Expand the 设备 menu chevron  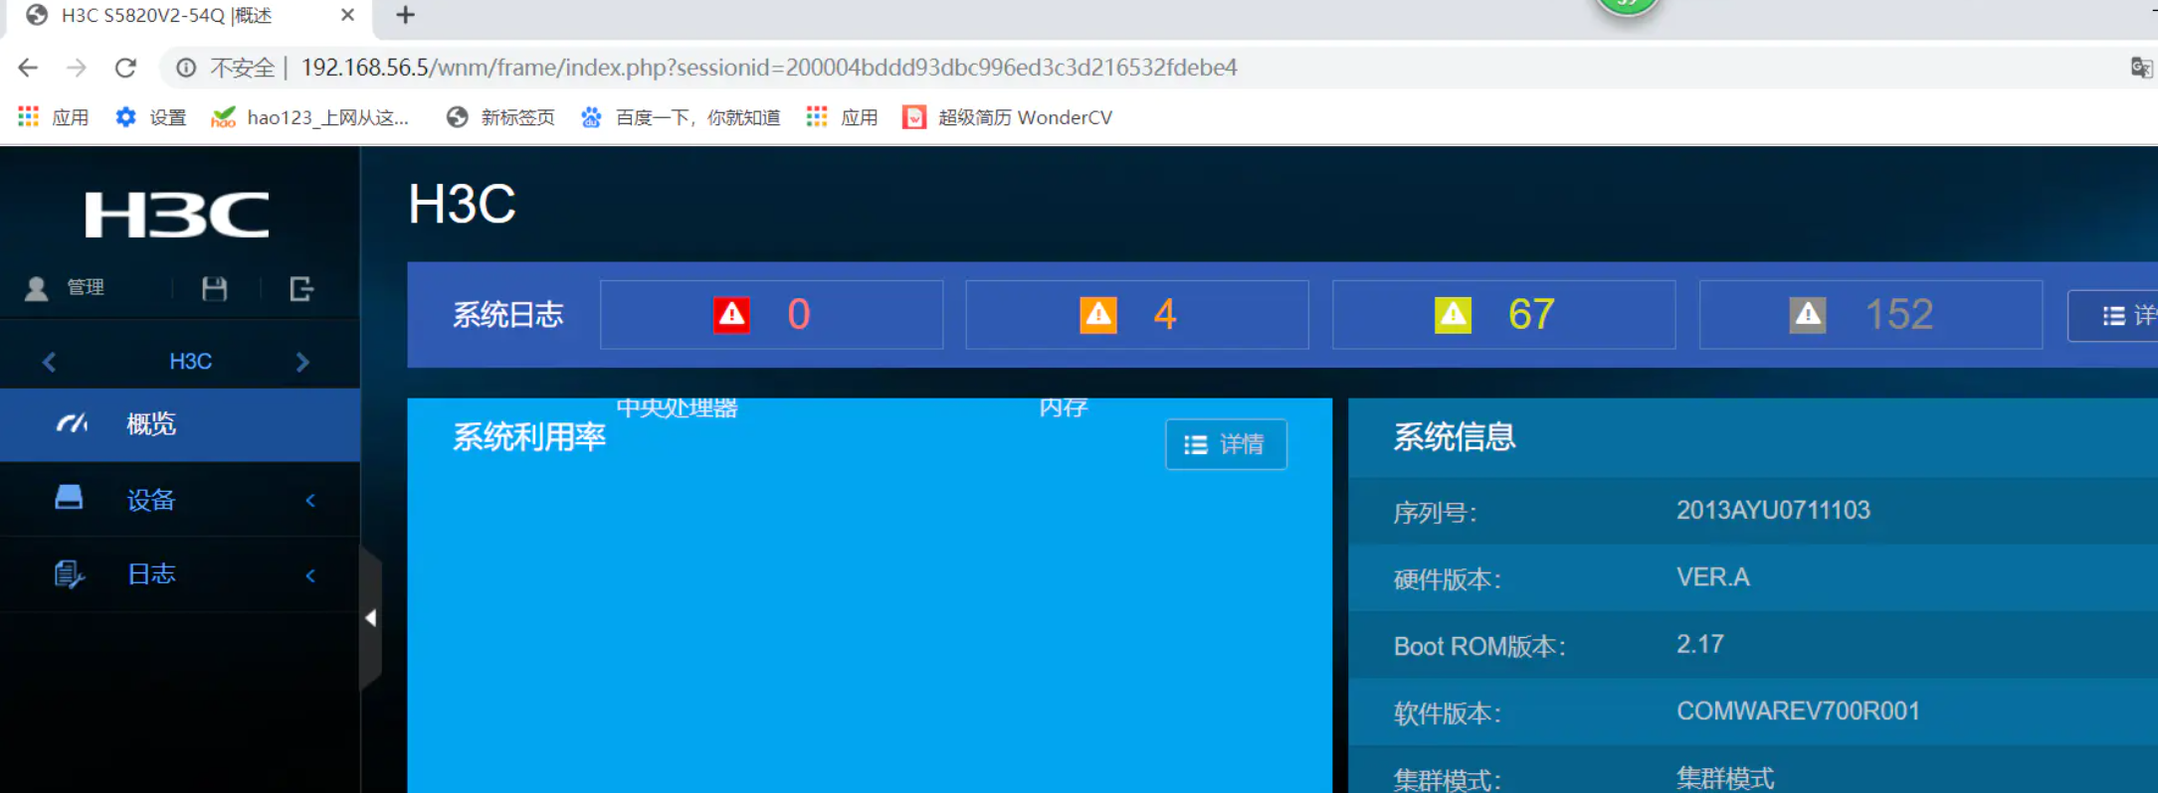310,500
